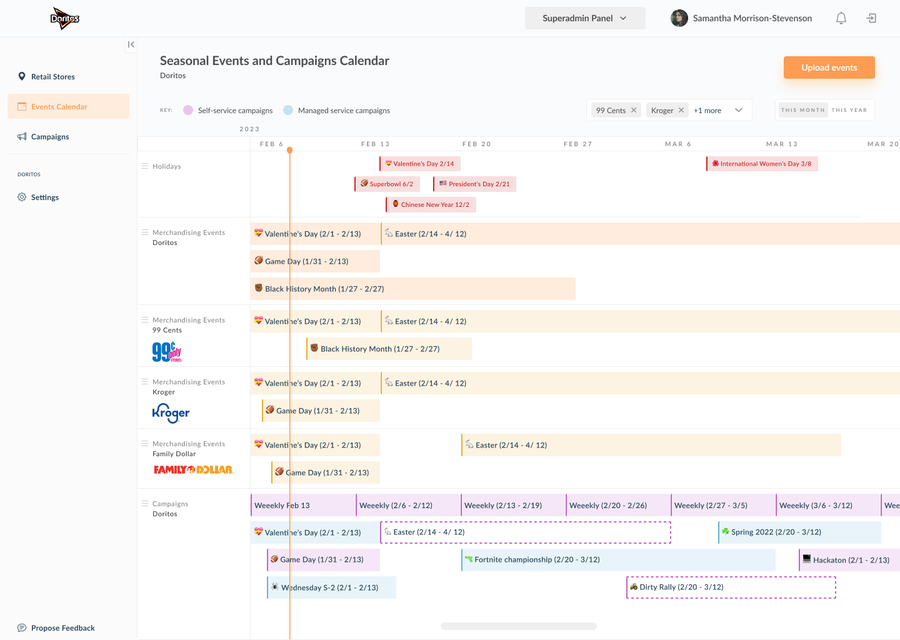Open Doritos merchandising Easter event bar
The image size is (900, 640).
click(x=640, y=234)
